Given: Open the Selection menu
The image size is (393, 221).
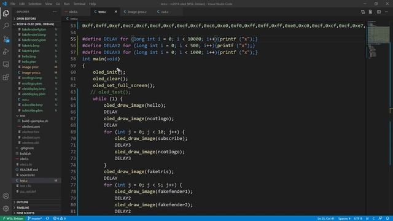Looking at the screenshot, I should [35, 4].
